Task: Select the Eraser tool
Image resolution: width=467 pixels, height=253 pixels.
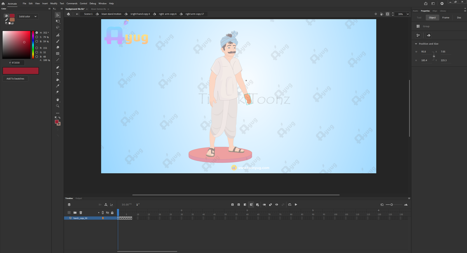Action: click(57, 47)
